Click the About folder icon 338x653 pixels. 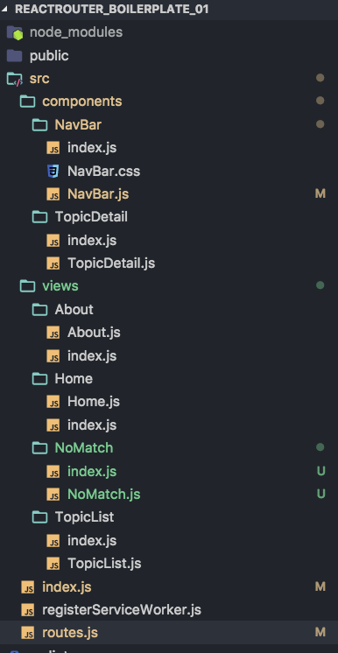pos(40,310)
